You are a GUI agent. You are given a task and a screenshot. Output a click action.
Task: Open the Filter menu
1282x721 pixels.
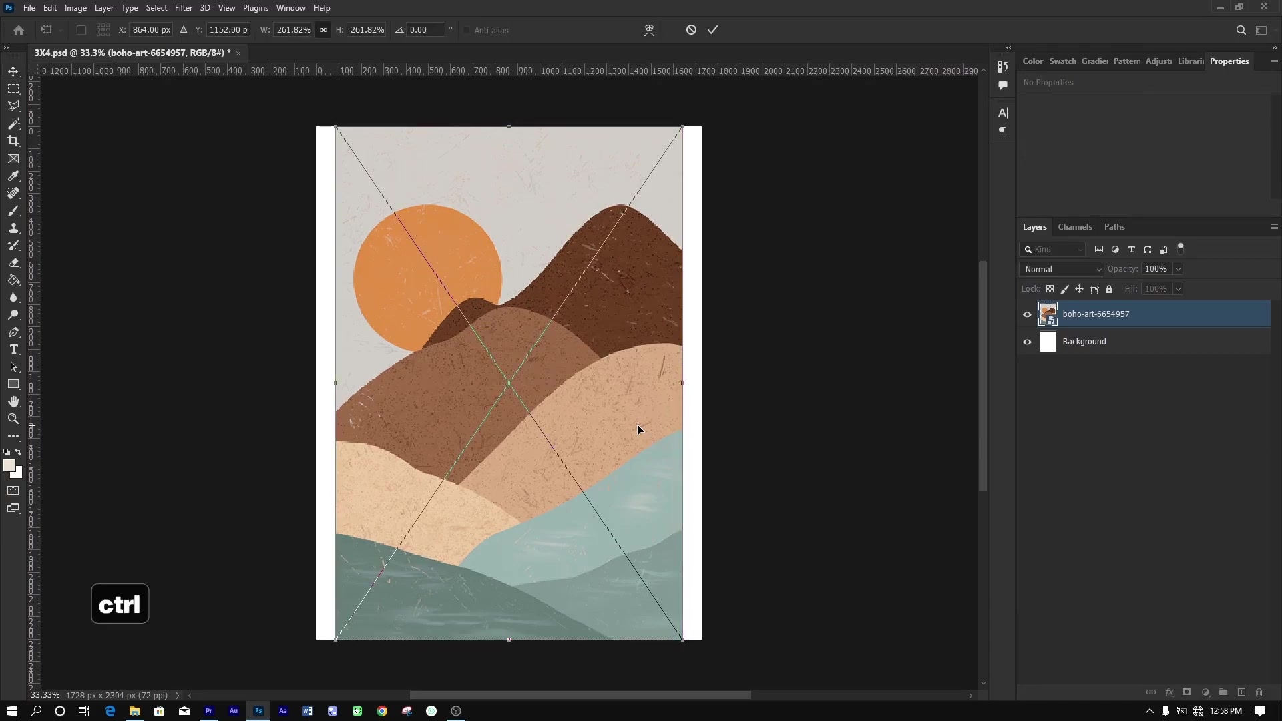(x=184, y=7)
